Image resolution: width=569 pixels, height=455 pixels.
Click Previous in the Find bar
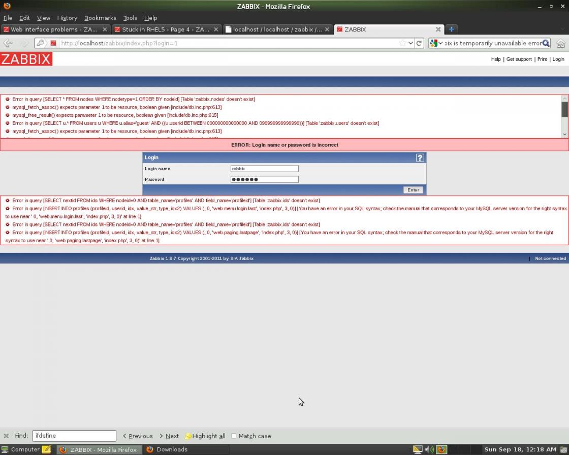138,436
